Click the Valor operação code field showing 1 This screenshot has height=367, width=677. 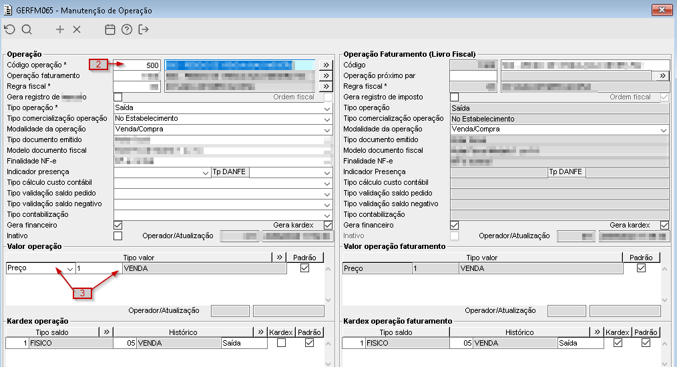(x=99, y=268)
